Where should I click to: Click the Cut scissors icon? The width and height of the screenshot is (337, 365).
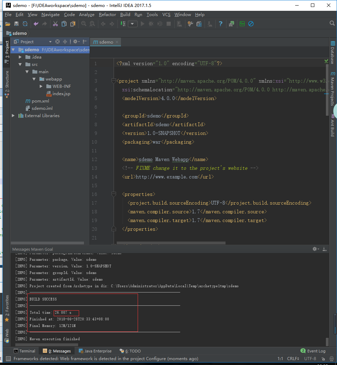[55, 24]
